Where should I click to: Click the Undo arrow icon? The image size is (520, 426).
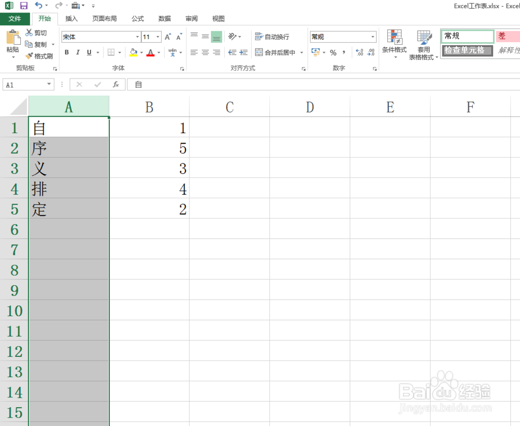coord(38,5)
